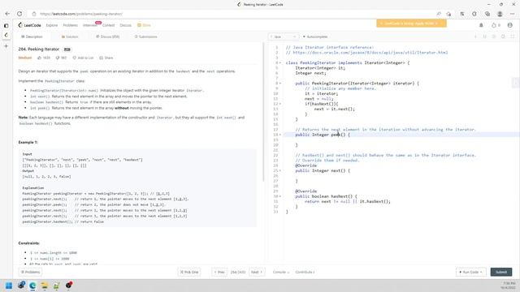Open the Contribute menu
Screen dimensions: 520x292
click(305, 273)
